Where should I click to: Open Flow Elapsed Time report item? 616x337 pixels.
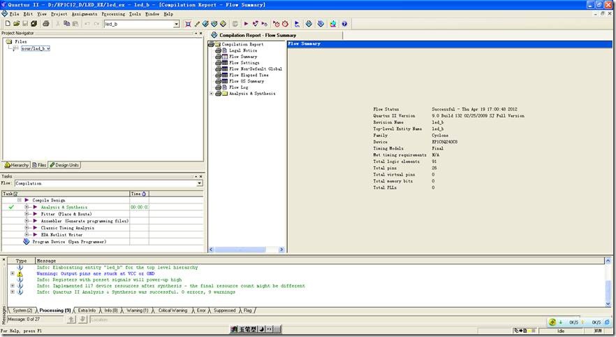point(249,75)
